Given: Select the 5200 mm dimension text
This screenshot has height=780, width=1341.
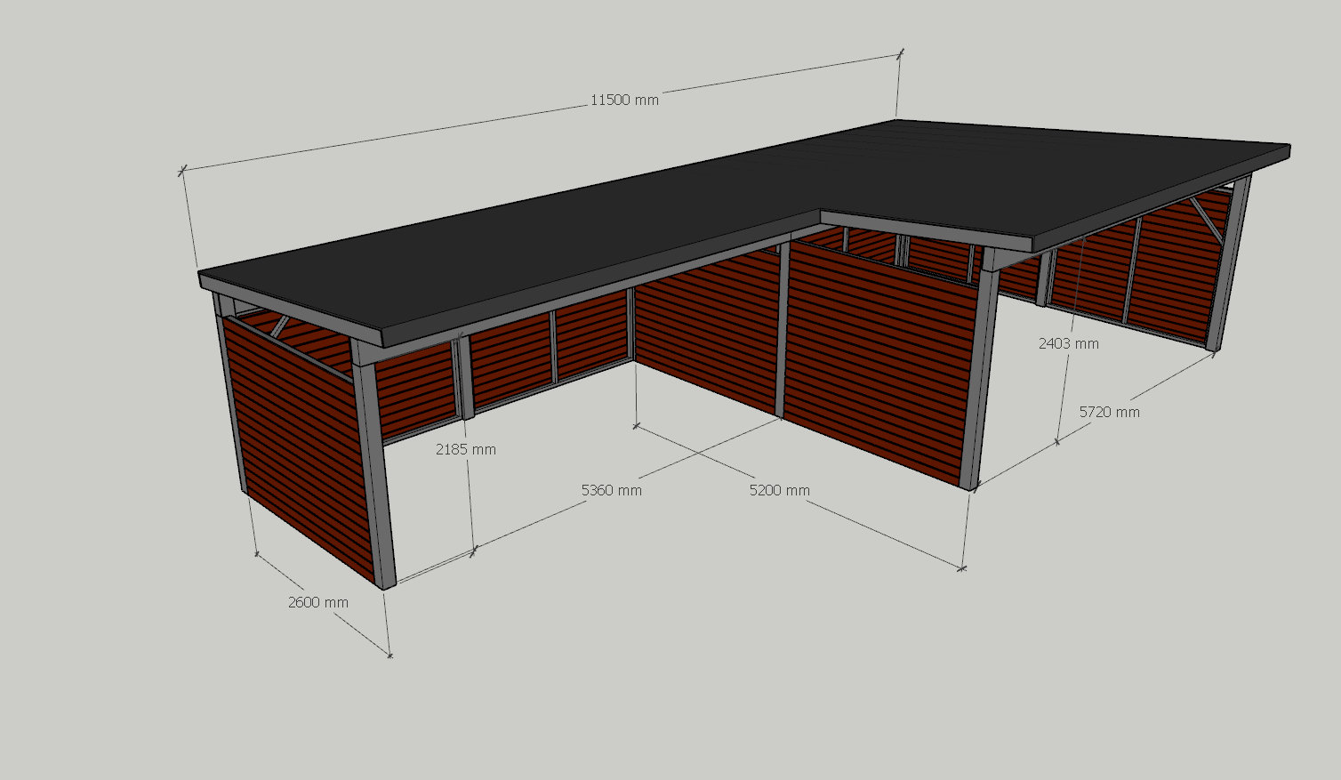Looking at the screenshot, I should (779, 490).
